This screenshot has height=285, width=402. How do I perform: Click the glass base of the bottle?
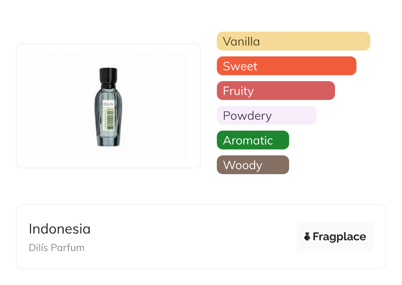pos(108,141)
